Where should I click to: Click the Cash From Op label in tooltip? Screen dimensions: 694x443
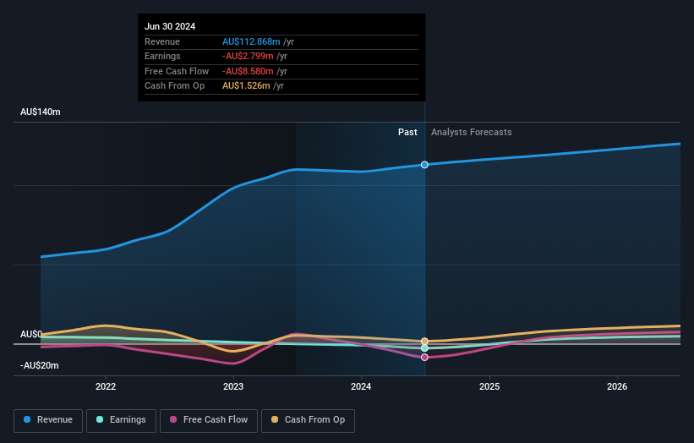[174, 86]
